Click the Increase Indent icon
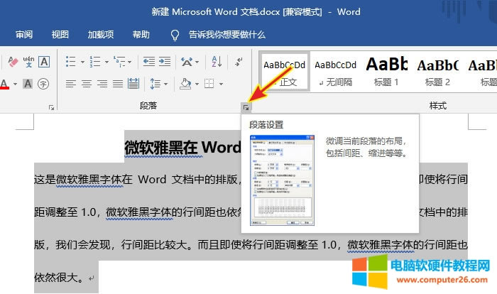This screenshot has width=497, height=294. point(165,62)
